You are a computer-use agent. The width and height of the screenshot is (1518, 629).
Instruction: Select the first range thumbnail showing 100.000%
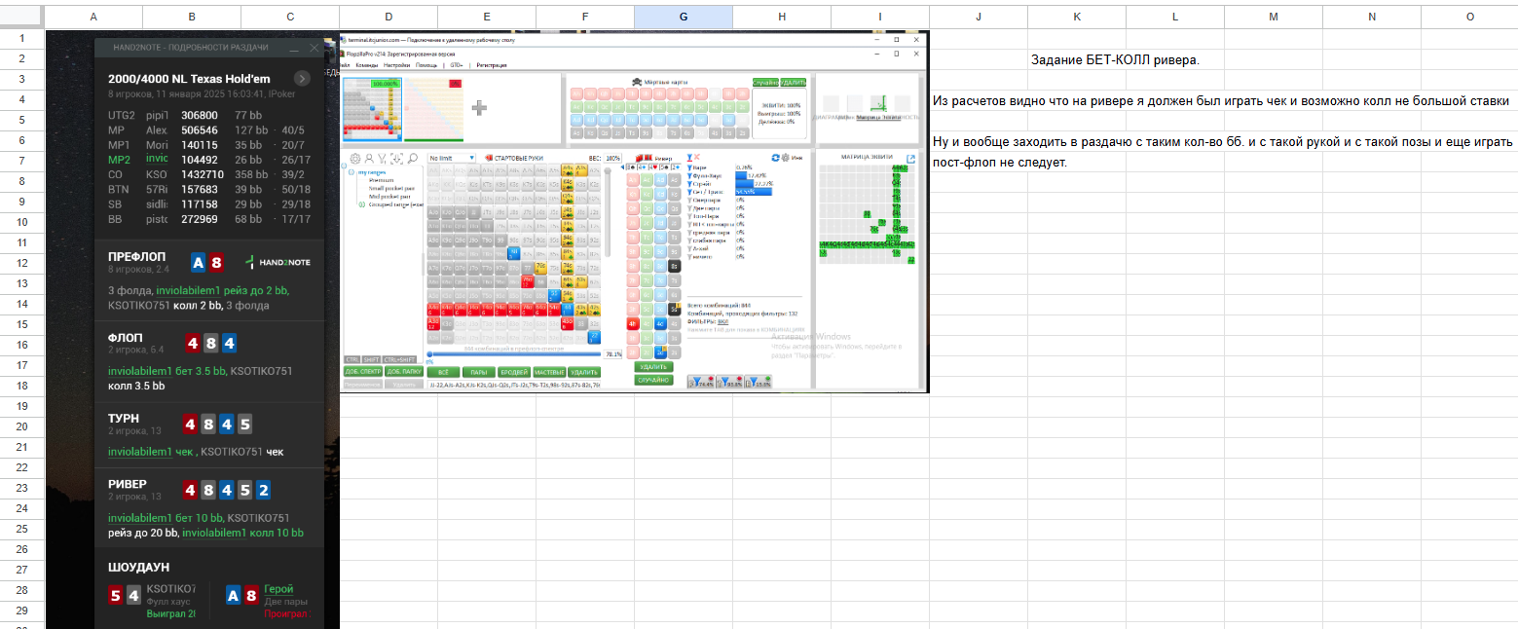tap(372, 109)
